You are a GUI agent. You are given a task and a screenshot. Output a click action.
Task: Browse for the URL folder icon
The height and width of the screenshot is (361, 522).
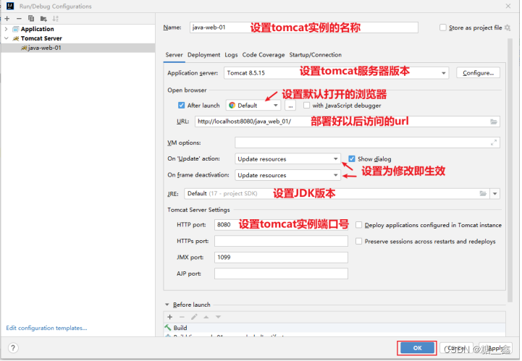[x=494, y=122]
